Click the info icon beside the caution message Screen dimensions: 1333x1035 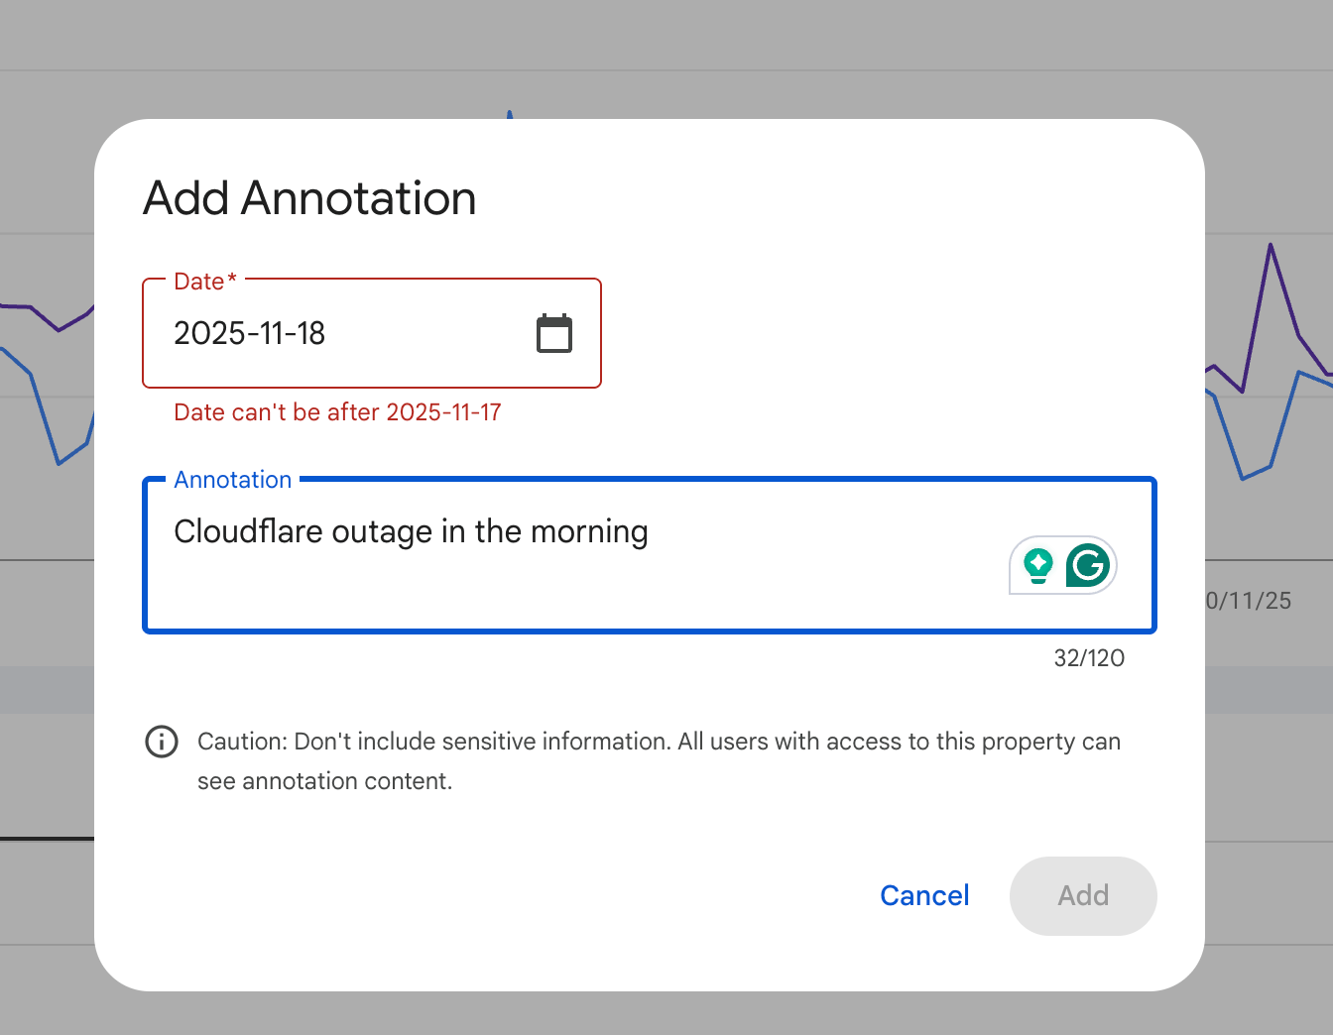tap(162, 742)
